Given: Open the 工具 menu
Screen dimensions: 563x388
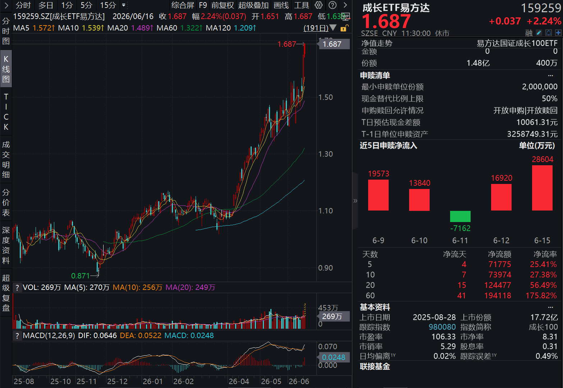Looking at the screenshot, I should [302, 5].
